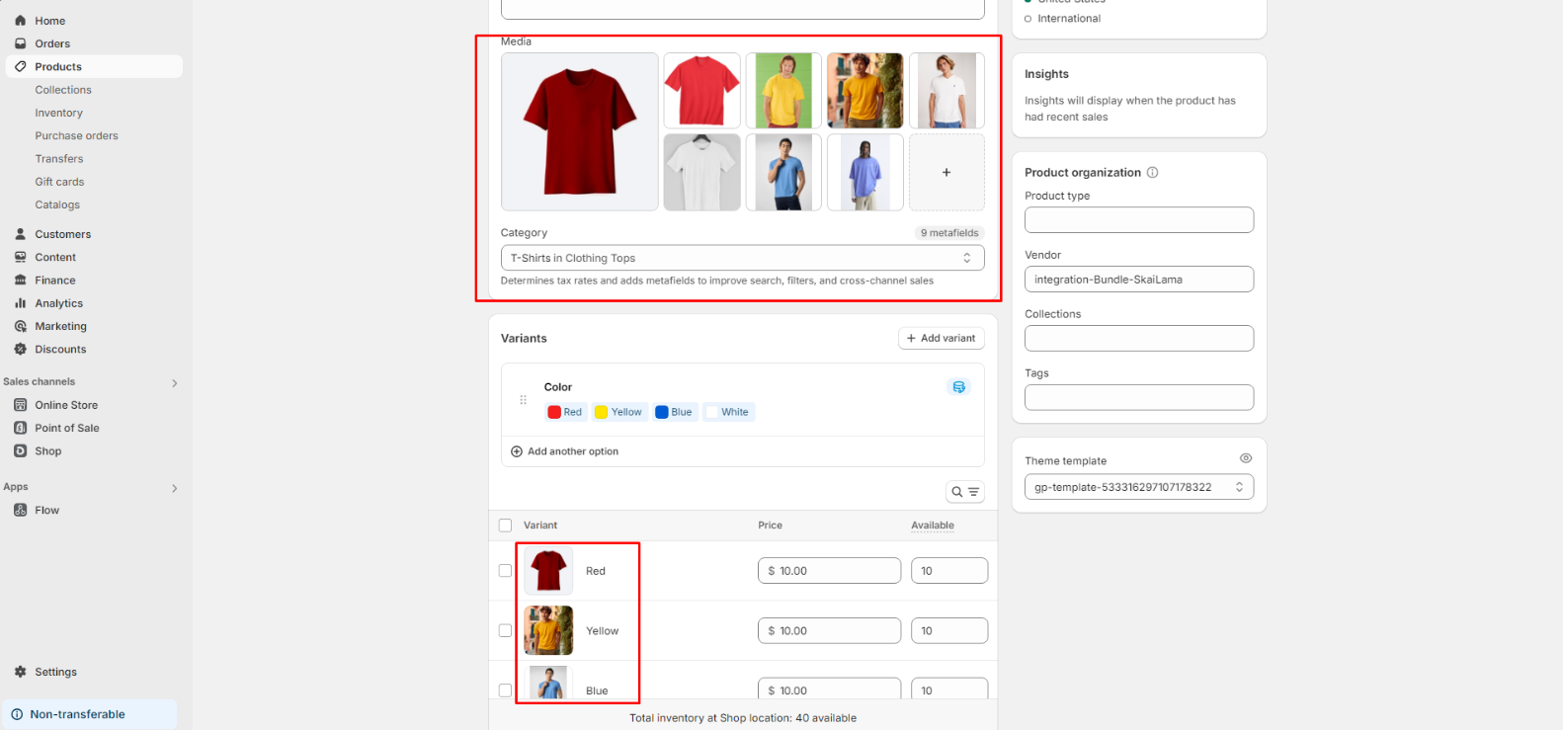Click the Product organization info icon

[1152, 173]
